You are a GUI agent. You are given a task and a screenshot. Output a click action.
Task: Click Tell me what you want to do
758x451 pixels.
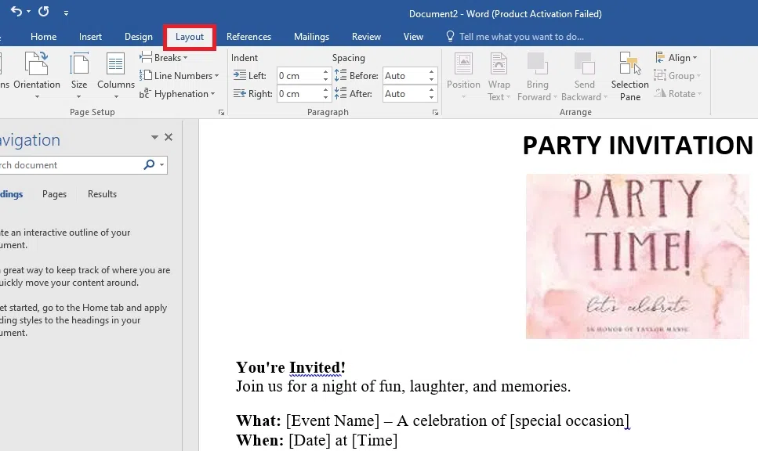coord(517,36)
